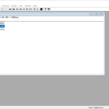Select the highlighted cell value 1907

(2, 26)
